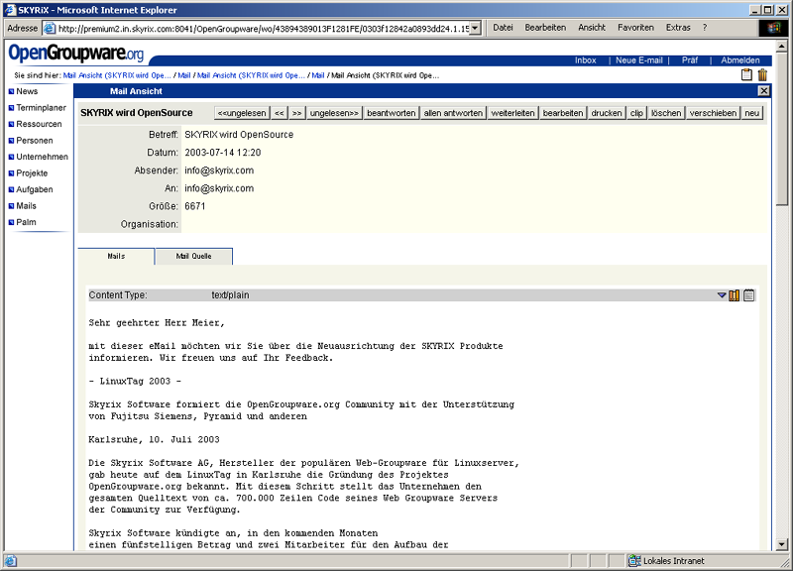The width and height of the screenshot is (793, 571).
Task: Expand the address bar dropdown arrow
Action: click(475, 29)
